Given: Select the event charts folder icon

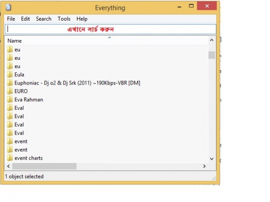Looking at the screenshot, I should point(10,158).
